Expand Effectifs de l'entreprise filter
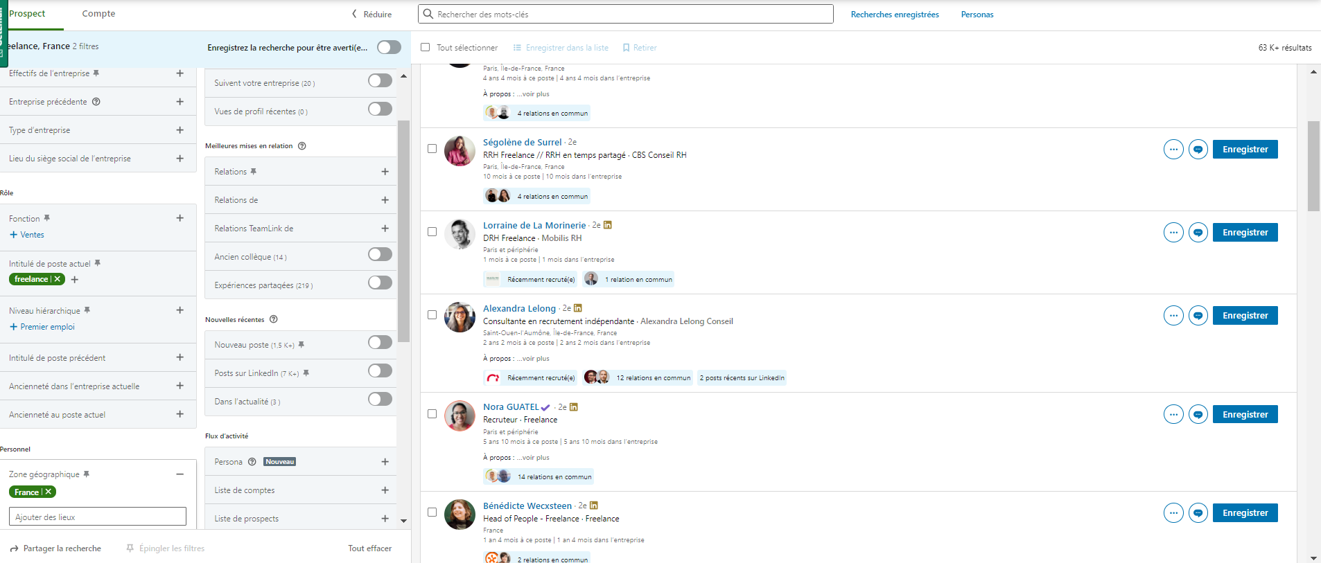The width and height of the screenshot is (1321, 563). coord(180,73)
